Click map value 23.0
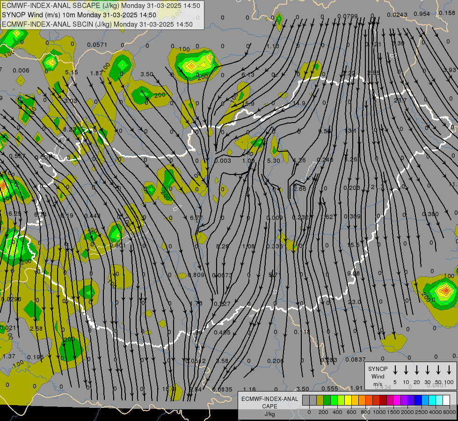The height and width of the screenshot is (421, 458). pyautogui.click(x=355, y=302)
